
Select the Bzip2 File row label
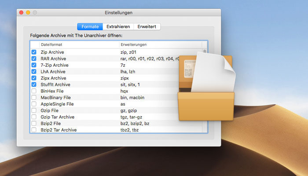pos(51,124)
